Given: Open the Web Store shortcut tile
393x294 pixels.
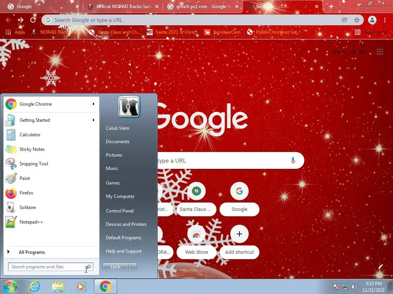Looking at the screenshot, I should [196, 242].
